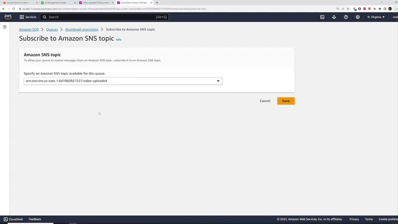Image resolution: width=398 pixels, height=224 pixels.
Task: Click the red Opera-style extension icon
Action: tap(359, 9)
